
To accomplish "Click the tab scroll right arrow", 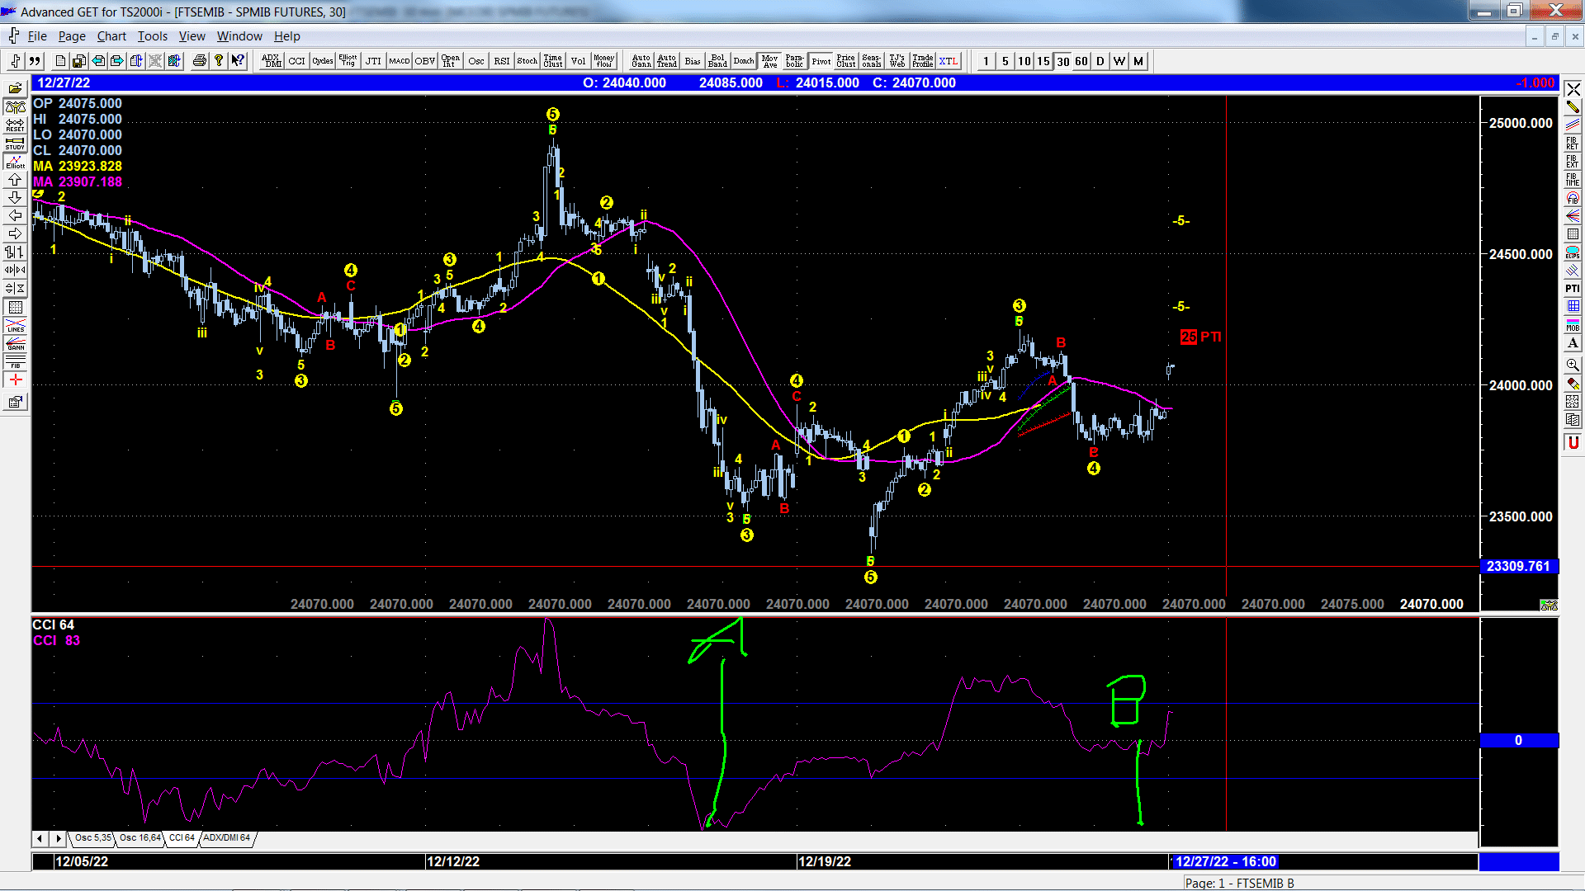I will 58,838.
